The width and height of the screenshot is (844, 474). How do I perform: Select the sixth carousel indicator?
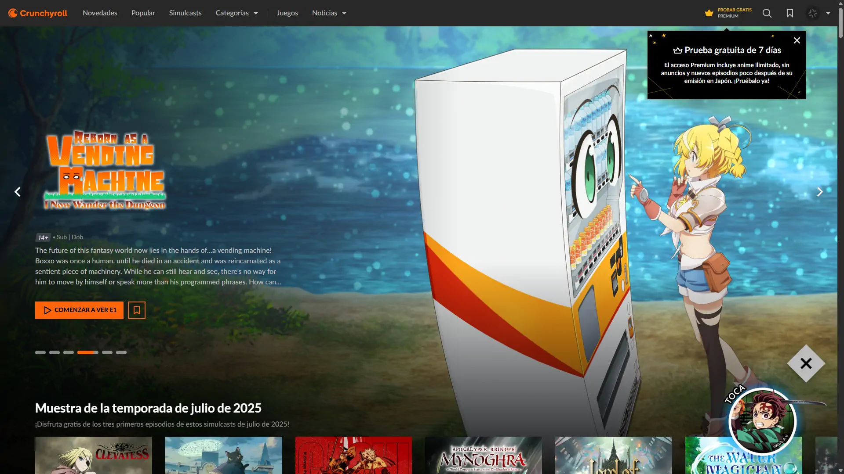[x=121, y=352]
